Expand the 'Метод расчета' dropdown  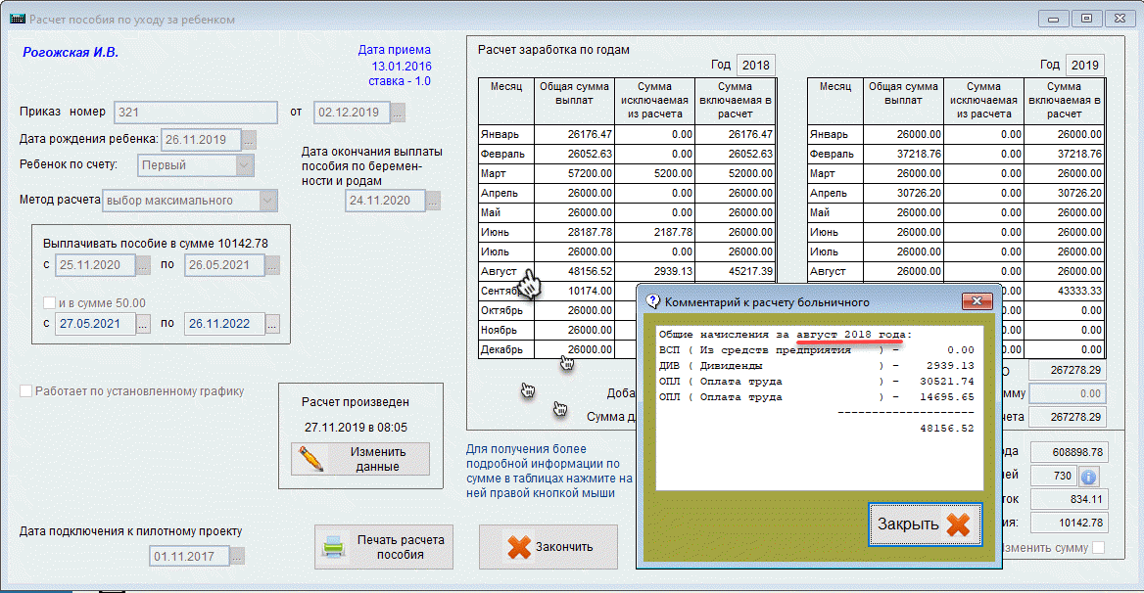tap(267, 201)
